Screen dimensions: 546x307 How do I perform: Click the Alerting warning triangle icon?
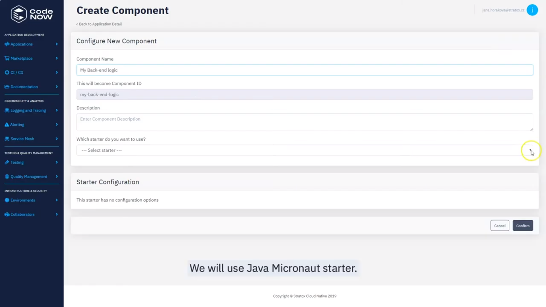tap(7, 125)
